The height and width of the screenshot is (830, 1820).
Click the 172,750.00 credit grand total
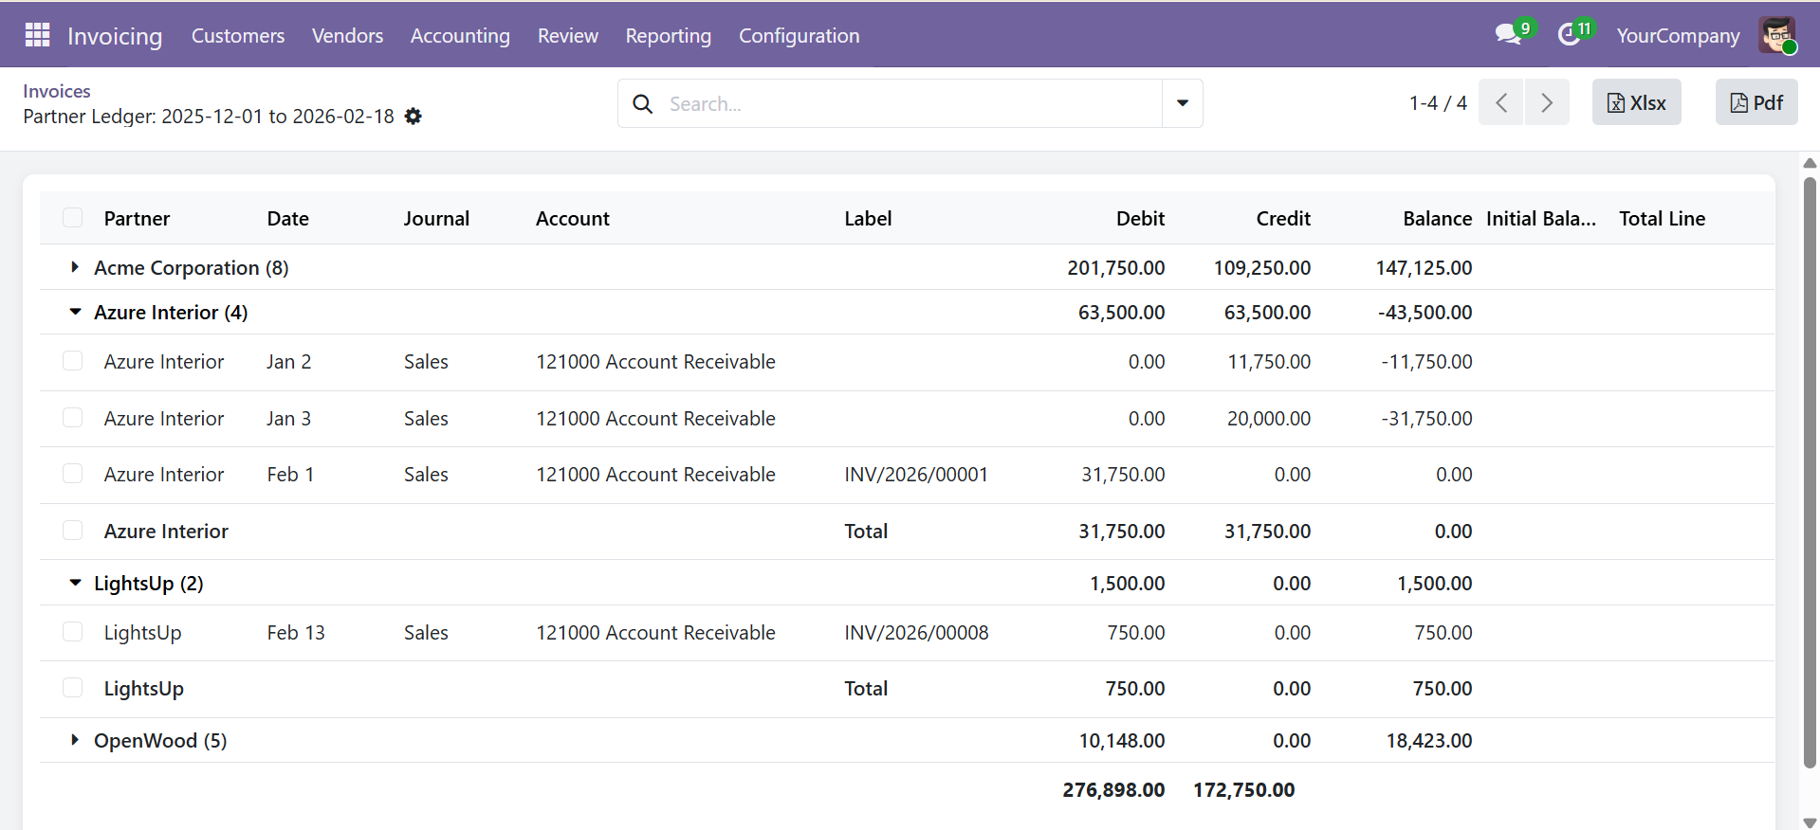pos(1243,789)
